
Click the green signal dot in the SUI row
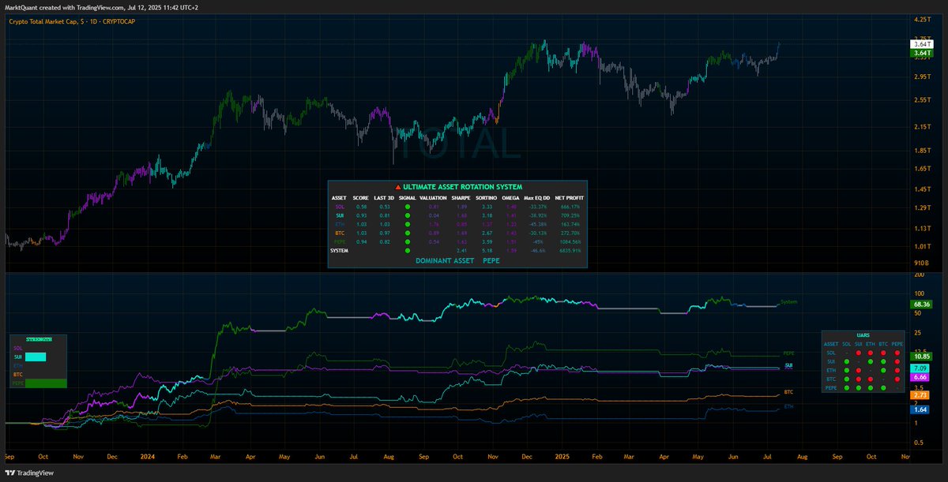point(408,215)
